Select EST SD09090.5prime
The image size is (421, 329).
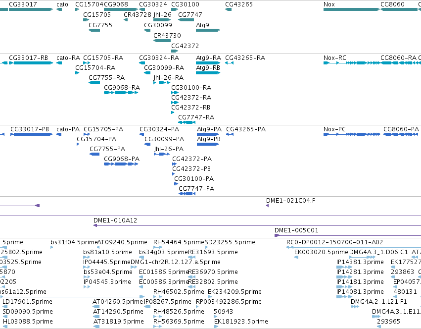pos(5,317)
